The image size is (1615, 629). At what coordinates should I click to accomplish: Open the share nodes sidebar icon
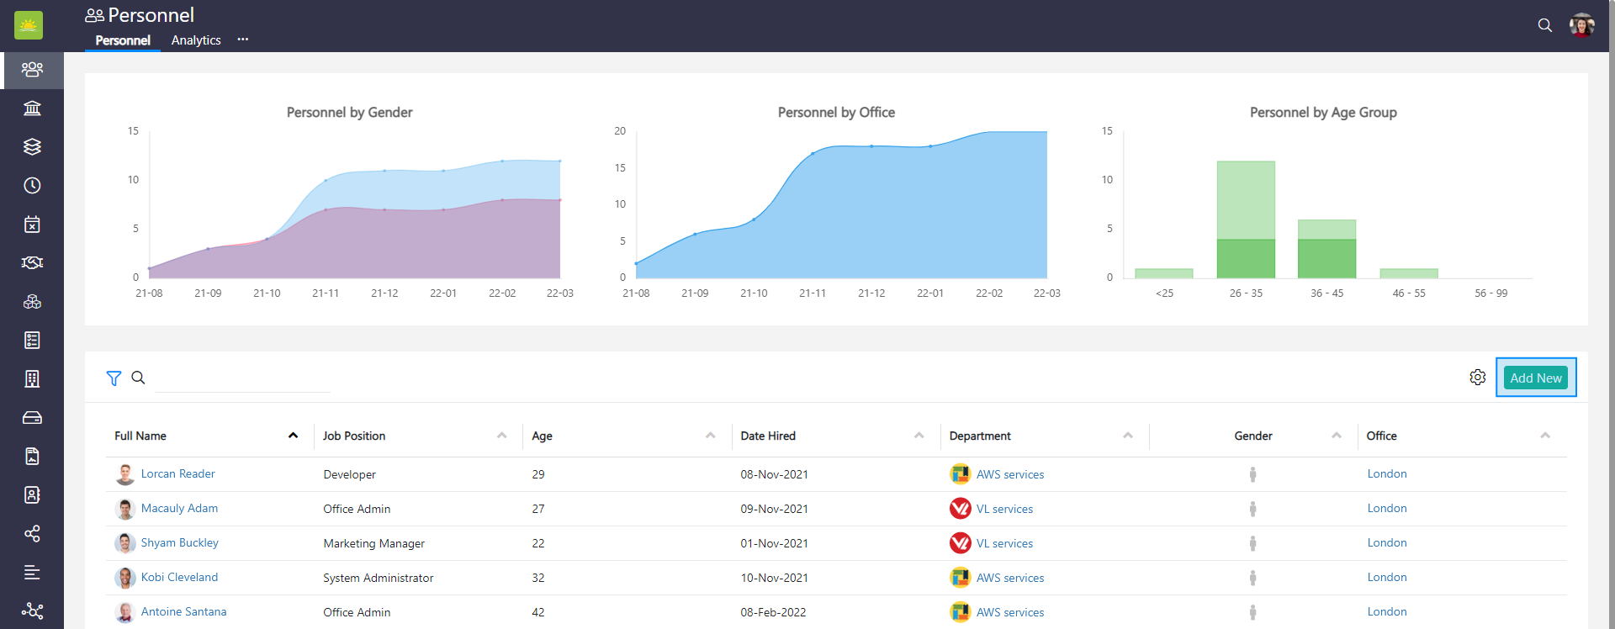pyautogui.click(x=32, y=534)
